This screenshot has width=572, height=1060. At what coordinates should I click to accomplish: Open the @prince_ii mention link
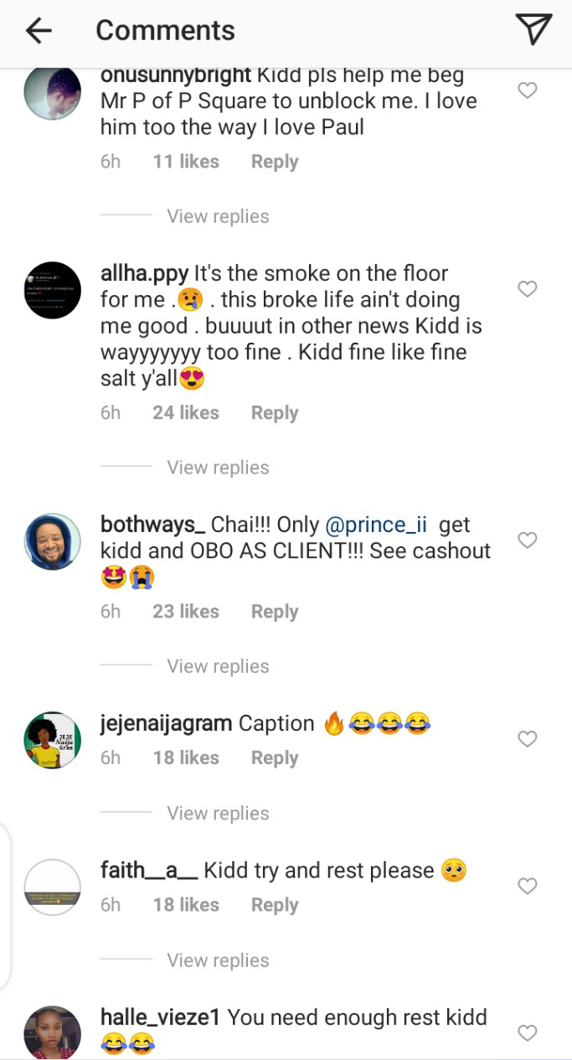[x=375, y=525]
